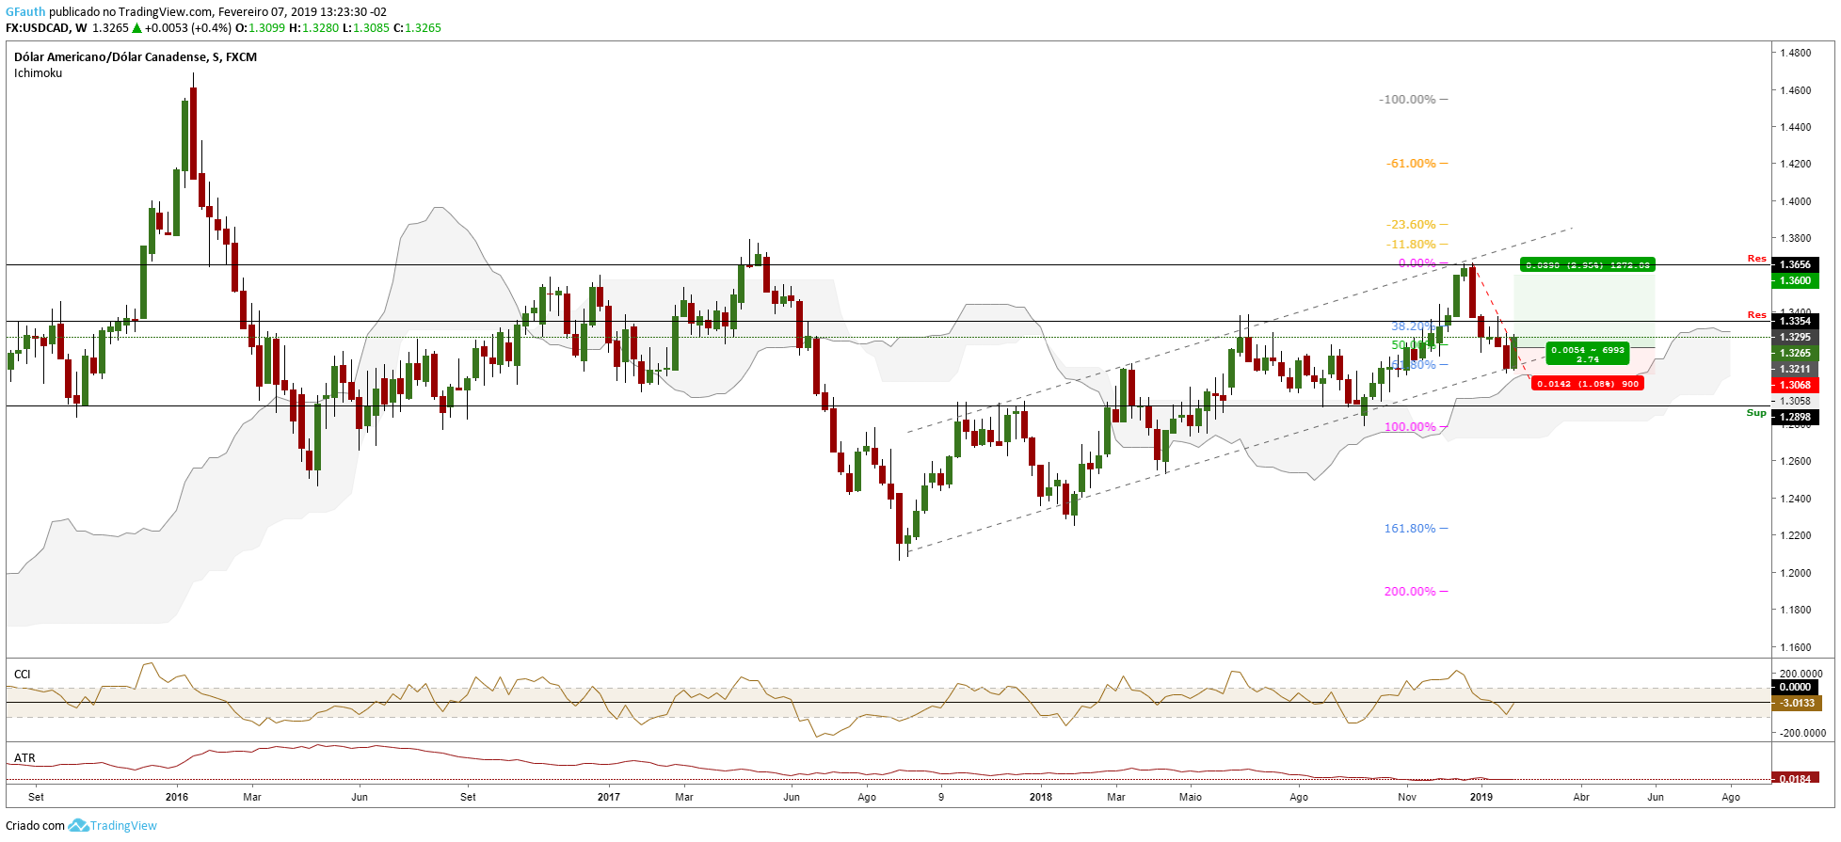This screenshot has width=1841, height=842.
Task: Select the Res label beside 1.3656
Action: coord(1756,259)
